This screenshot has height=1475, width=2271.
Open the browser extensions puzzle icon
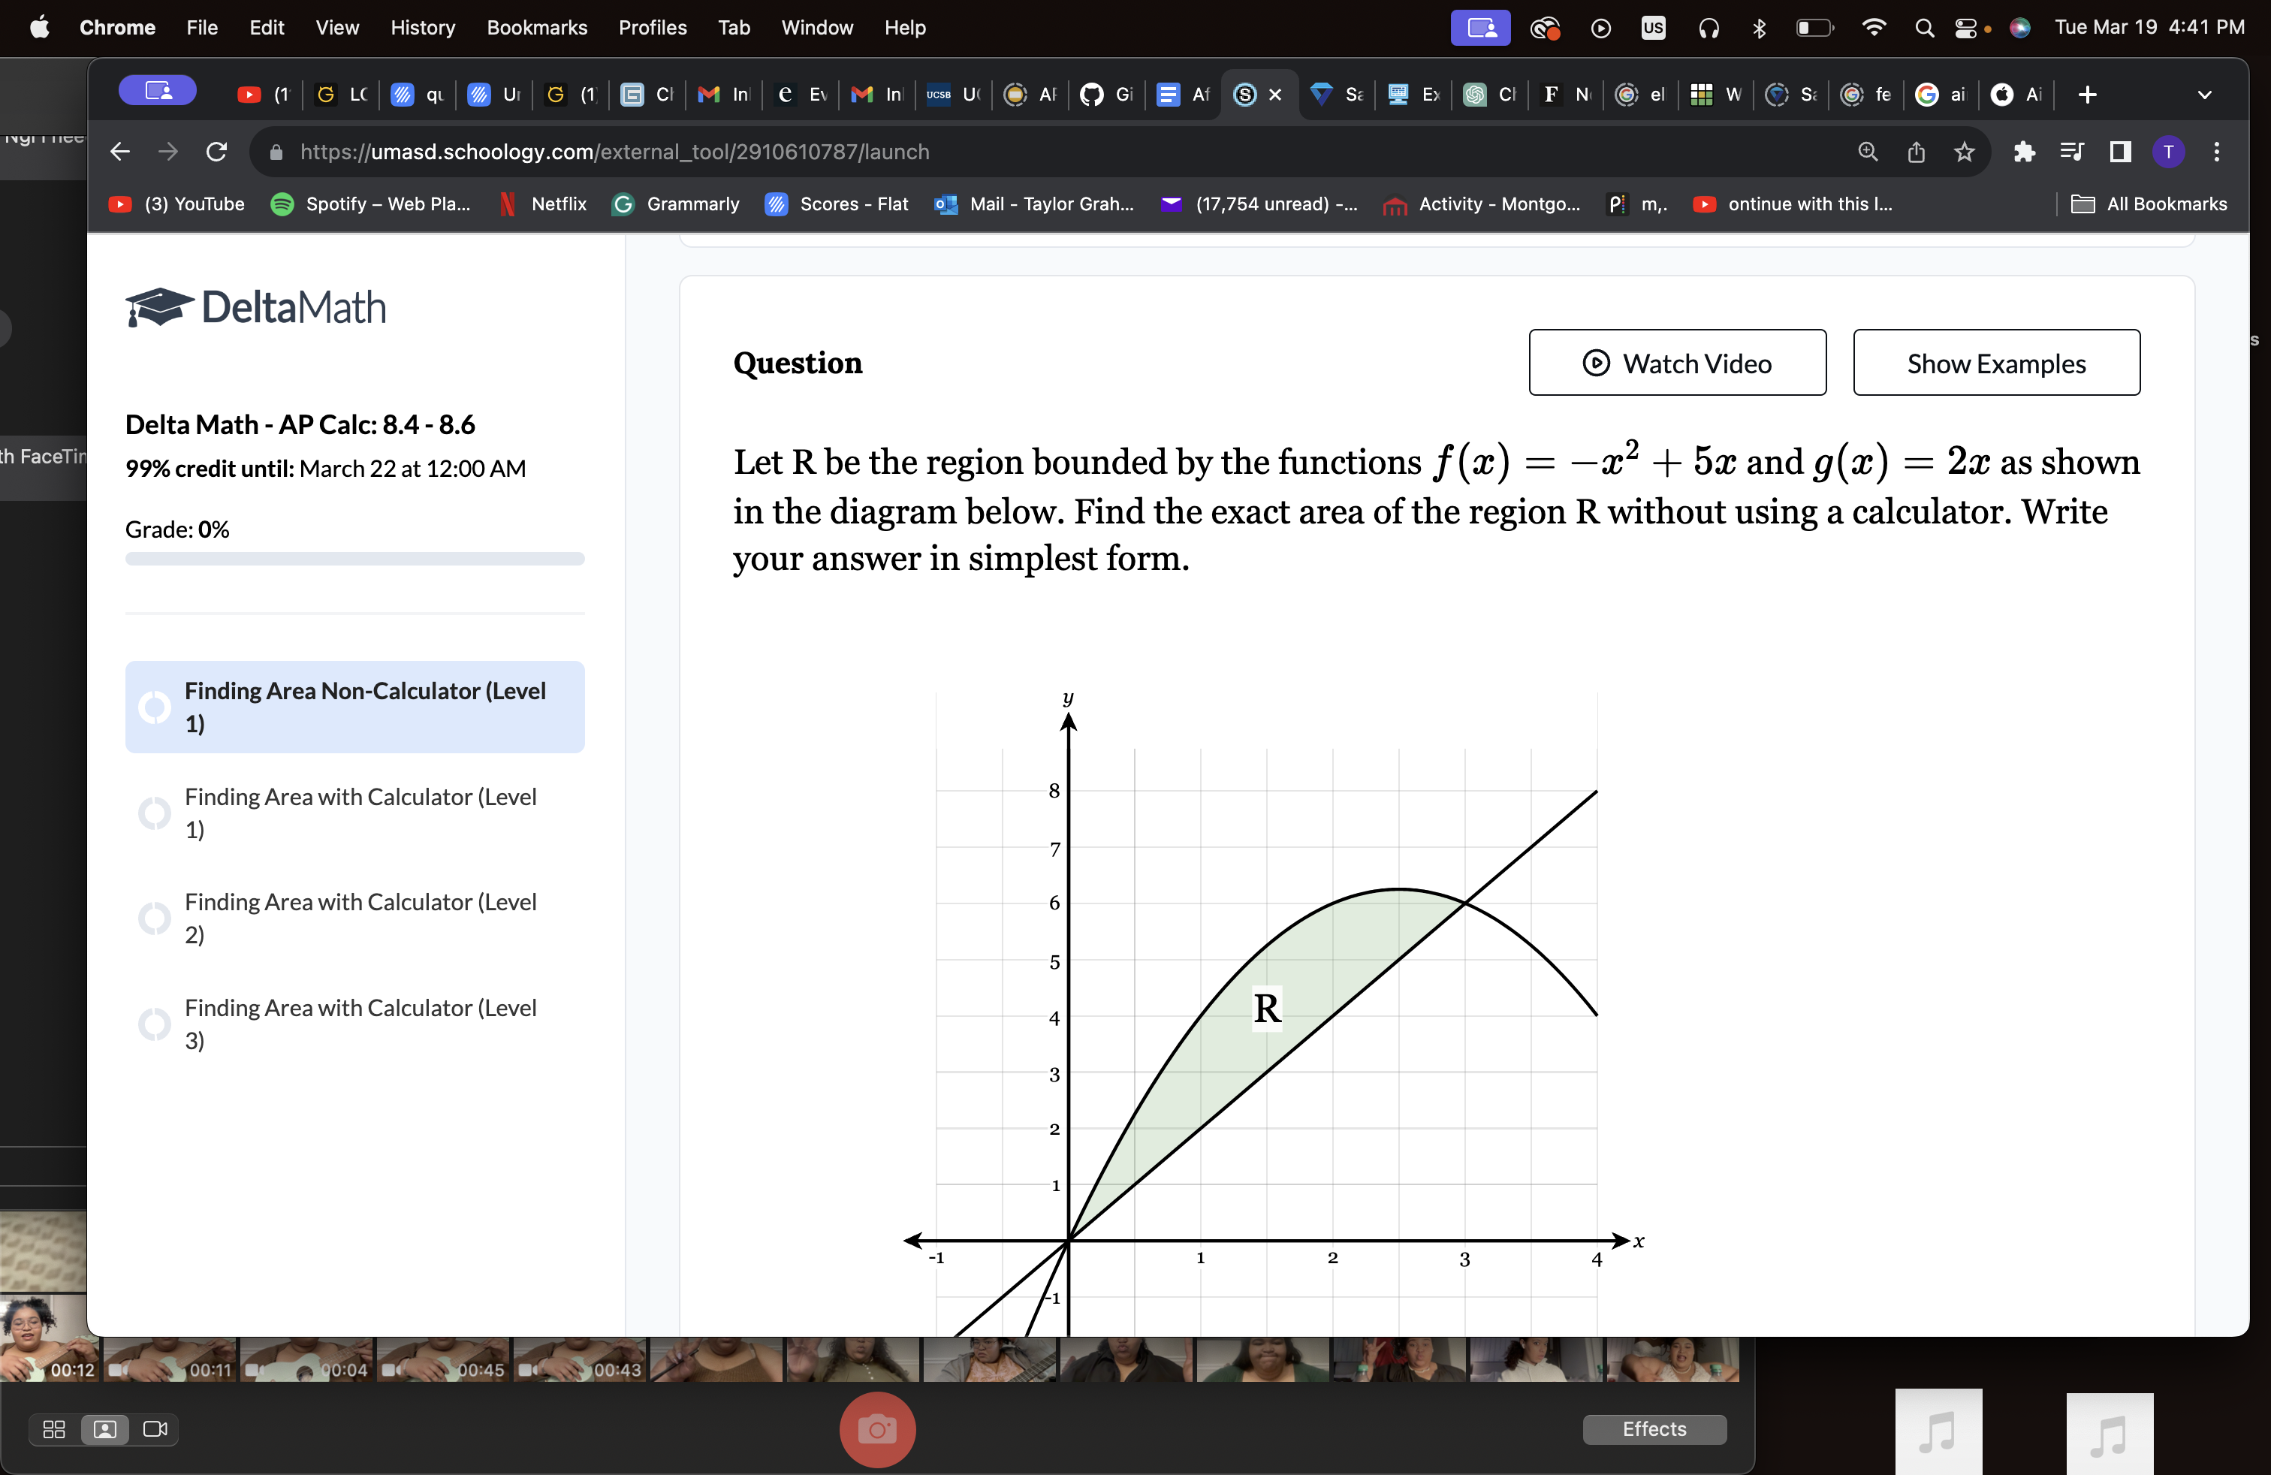2025,152
